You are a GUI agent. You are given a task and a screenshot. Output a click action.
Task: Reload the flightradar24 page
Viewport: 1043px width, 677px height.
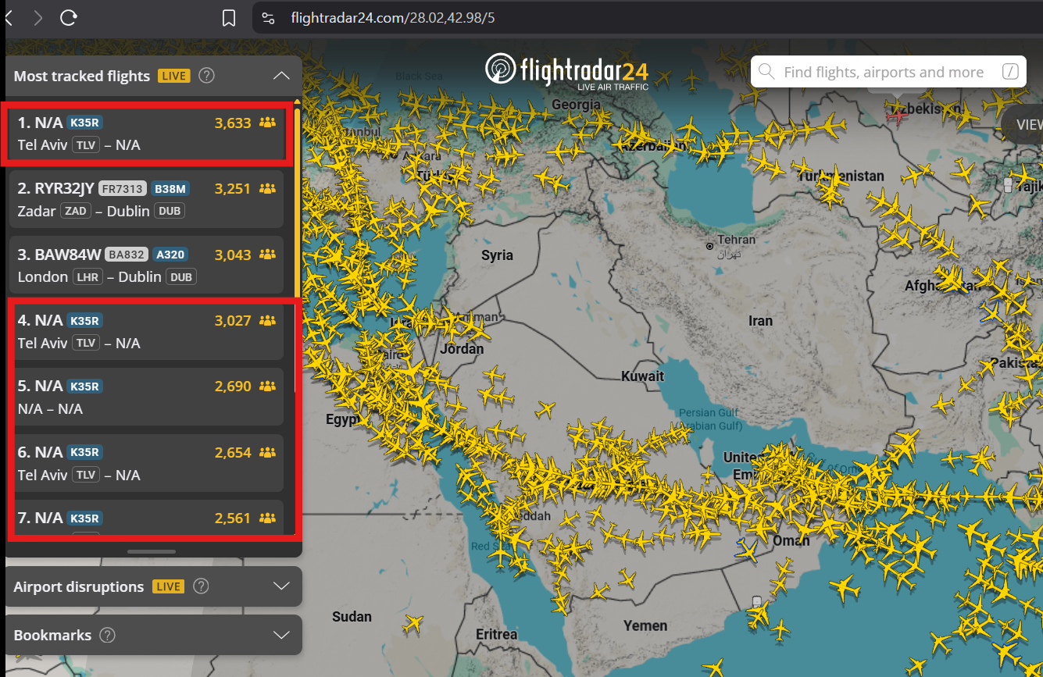(69, 17)
